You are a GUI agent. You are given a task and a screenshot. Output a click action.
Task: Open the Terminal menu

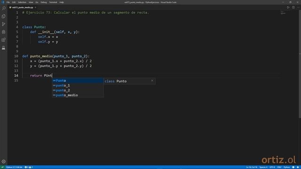pos(53,2)
